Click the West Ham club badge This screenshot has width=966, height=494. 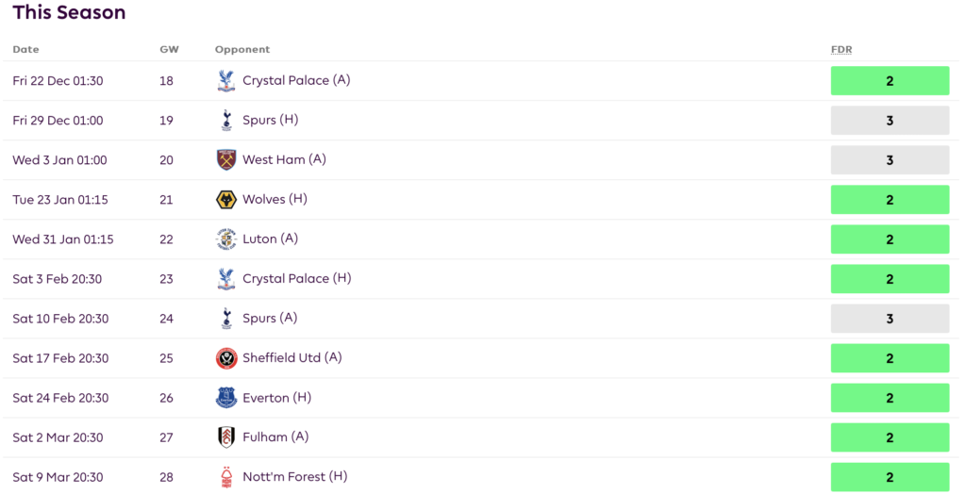point(225,160)
